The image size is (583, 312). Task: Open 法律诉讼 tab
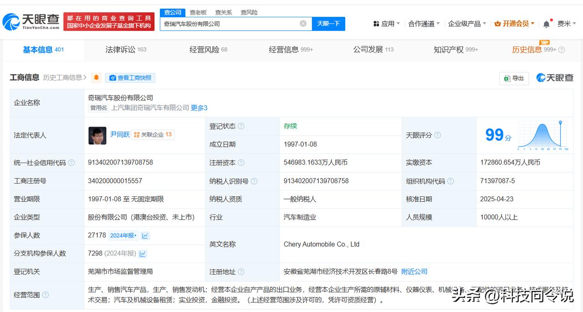pyautogui.click(x=126, y=50)
